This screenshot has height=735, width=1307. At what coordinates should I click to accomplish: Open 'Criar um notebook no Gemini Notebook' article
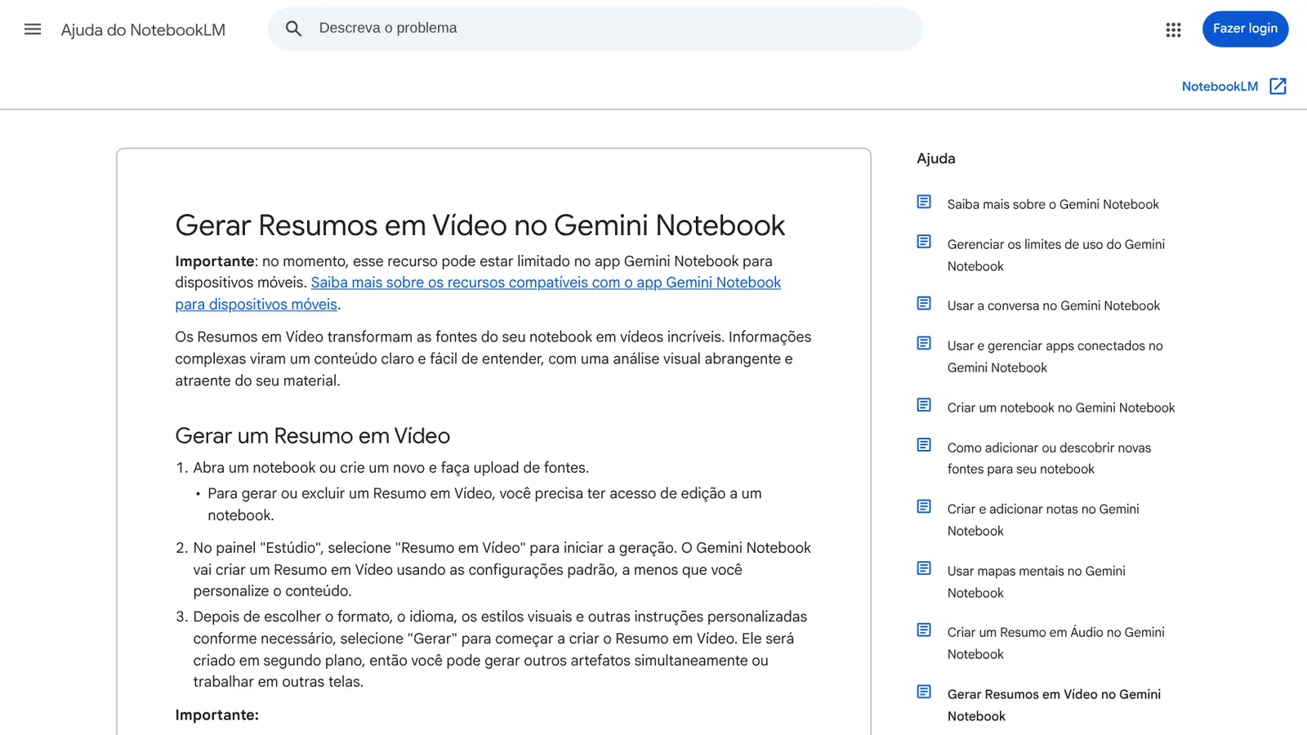point(1061,408)
